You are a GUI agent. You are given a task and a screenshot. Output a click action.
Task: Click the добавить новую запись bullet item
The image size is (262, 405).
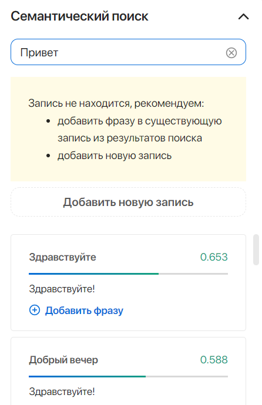pos(115,156)
